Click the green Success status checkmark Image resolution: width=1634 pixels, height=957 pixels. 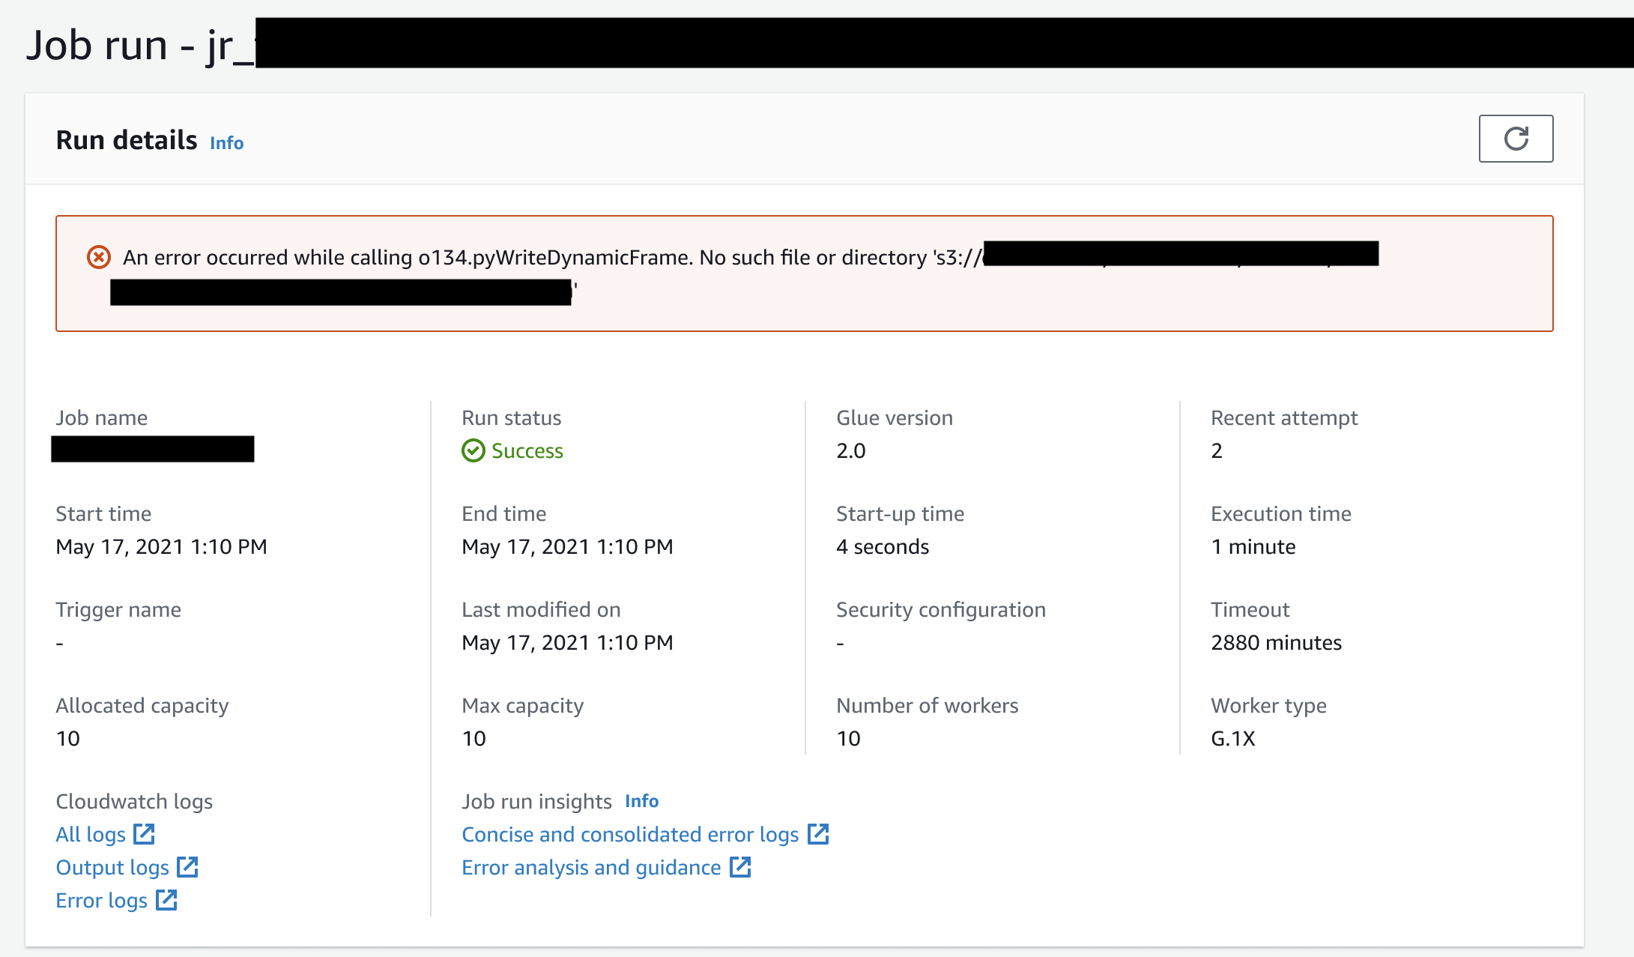tap(473, 450)
